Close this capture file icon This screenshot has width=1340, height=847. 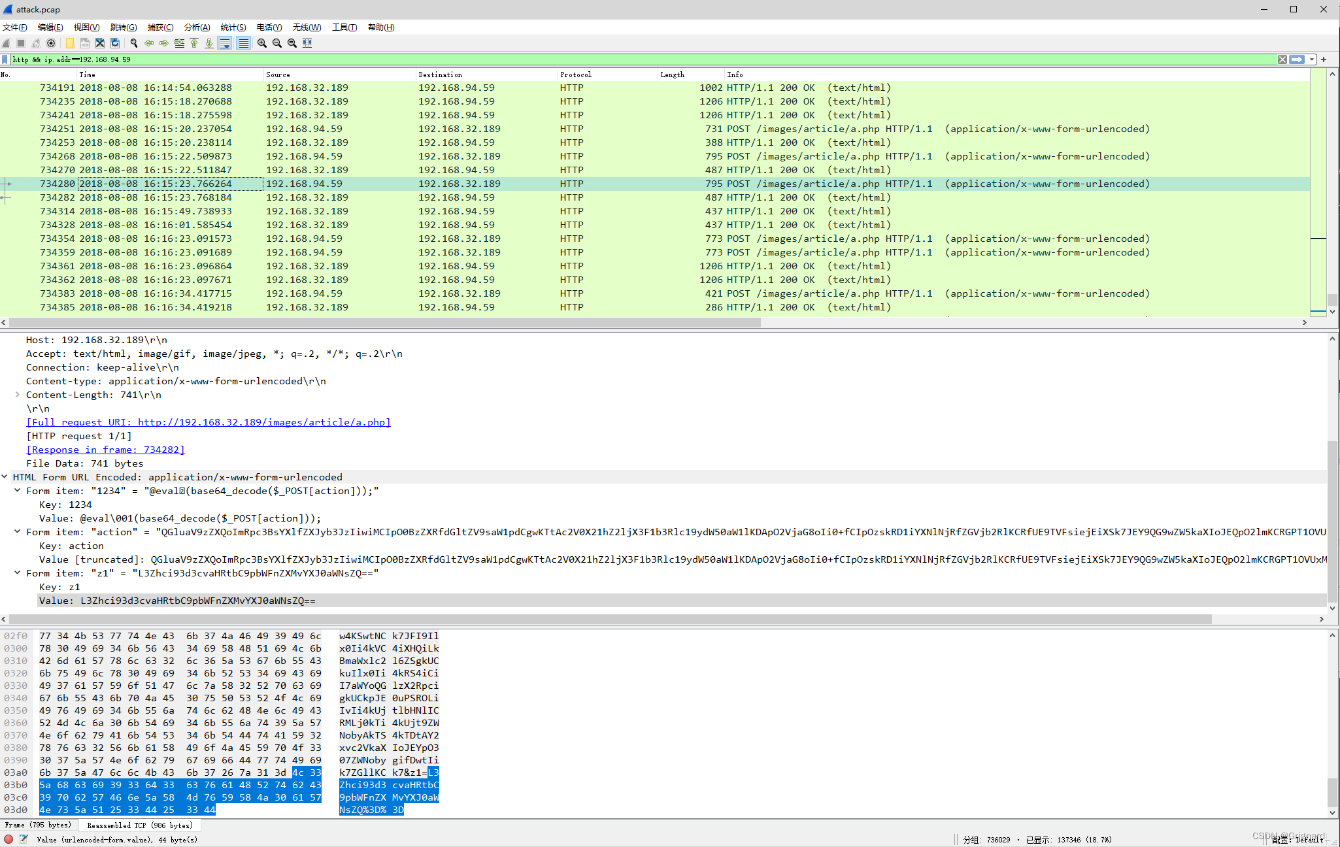pos(100,43)
